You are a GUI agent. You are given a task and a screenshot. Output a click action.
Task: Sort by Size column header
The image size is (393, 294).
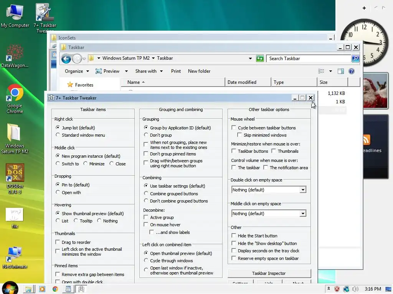(x=333, y=82)
